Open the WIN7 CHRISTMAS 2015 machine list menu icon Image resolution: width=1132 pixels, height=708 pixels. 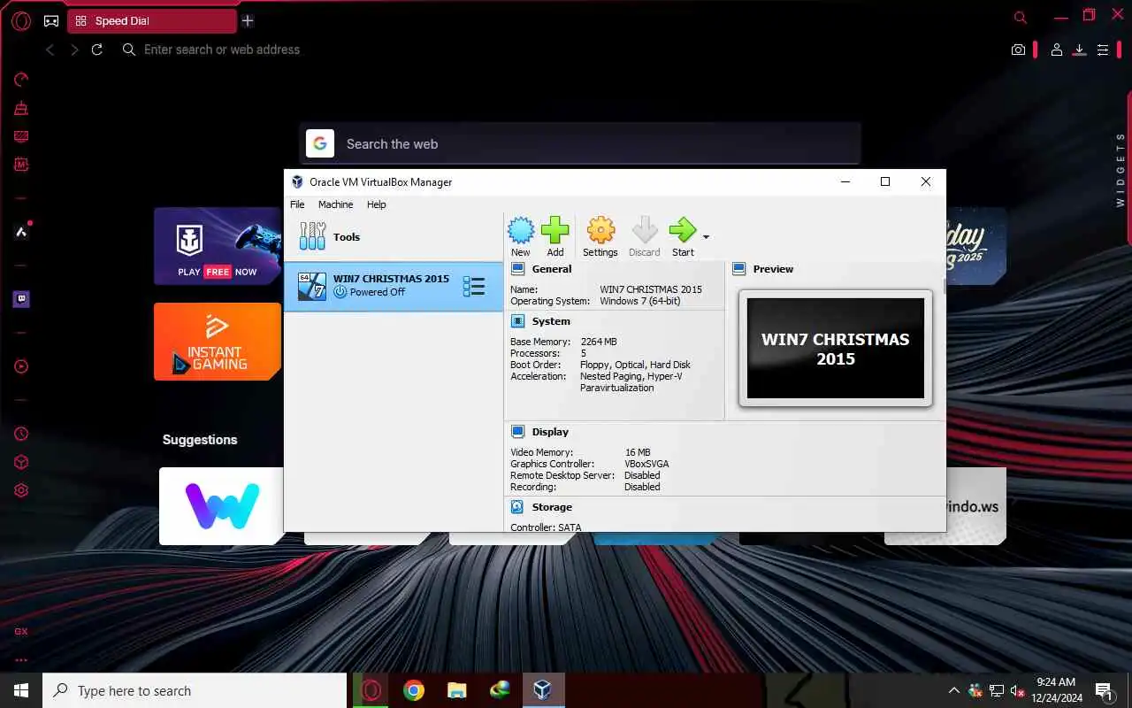[x=474, y=286]
